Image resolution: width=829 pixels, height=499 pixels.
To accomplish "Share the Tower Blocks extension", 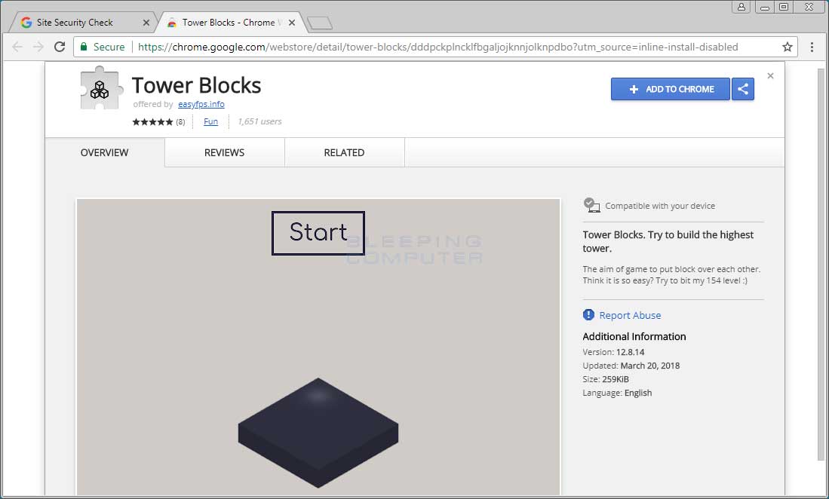I will (743, 89).
